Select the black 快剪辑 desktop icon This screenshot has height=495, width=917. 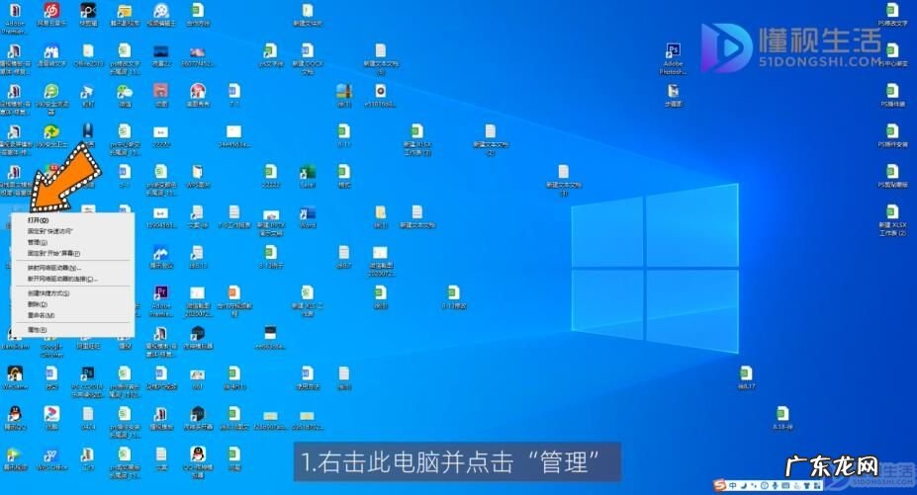point(88,11)
